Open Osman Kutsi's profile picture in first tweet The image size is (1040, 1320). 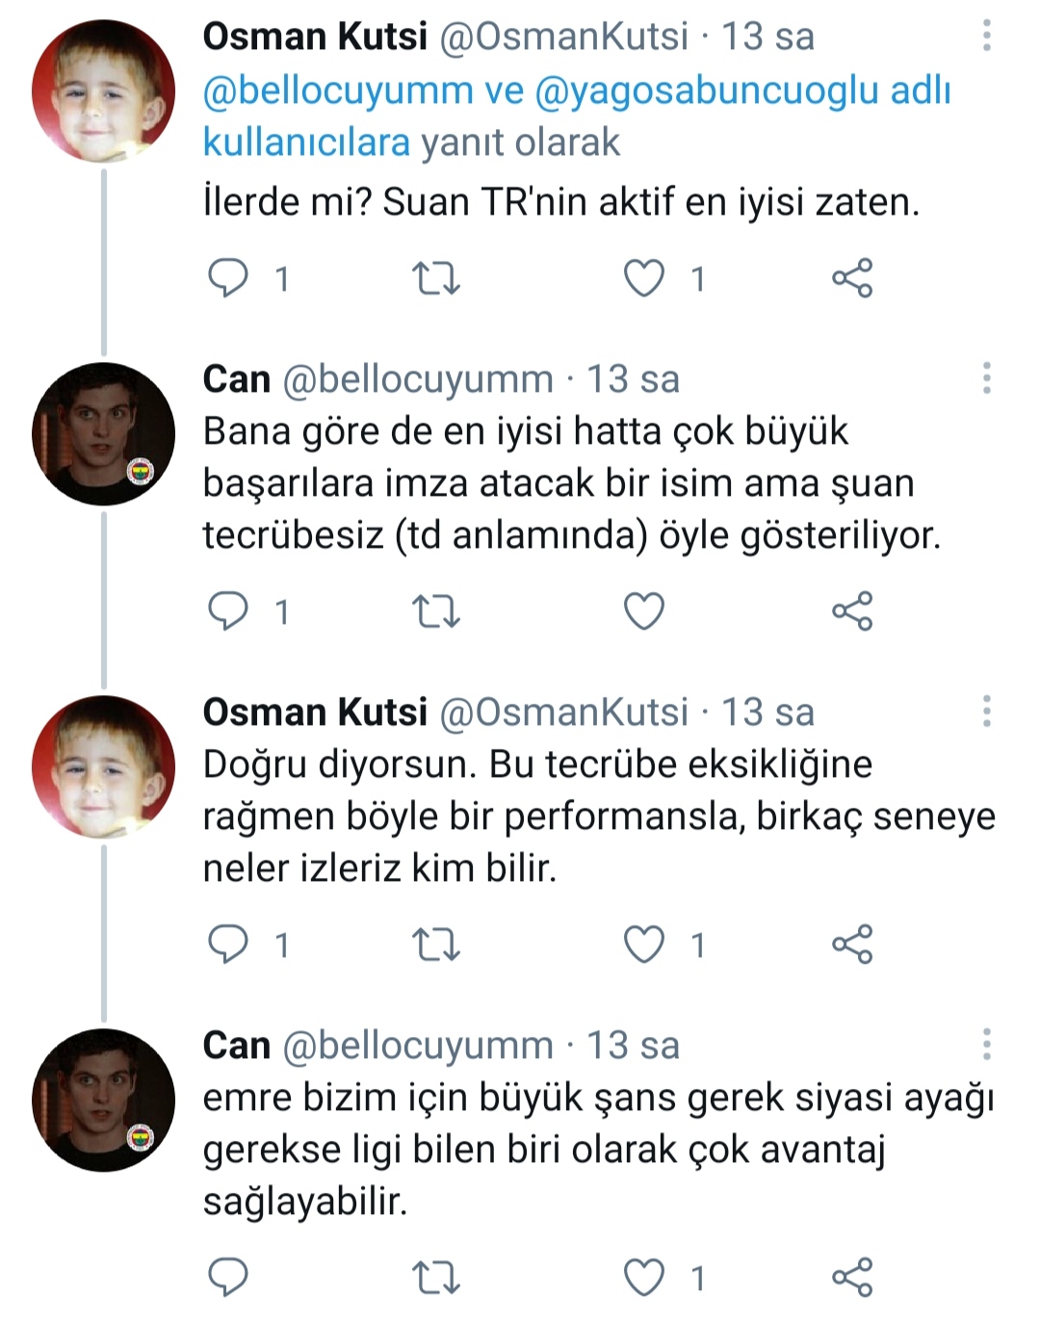(x=104, y=91)
